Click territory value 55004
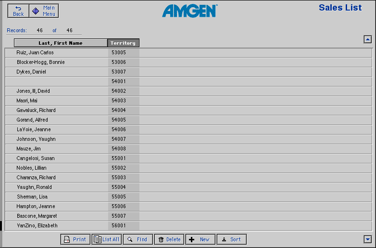Image resolution: width=376 pixels, height=248 pixels. tap(119, 187)
